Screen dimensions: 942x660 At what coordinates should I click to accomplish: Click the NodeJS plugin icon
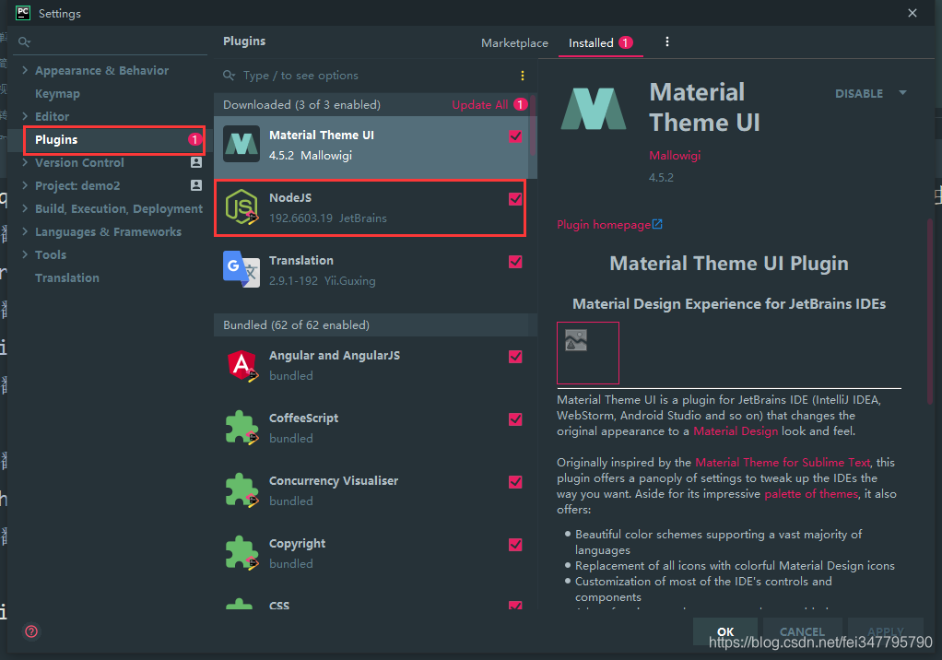coord(241,206)
